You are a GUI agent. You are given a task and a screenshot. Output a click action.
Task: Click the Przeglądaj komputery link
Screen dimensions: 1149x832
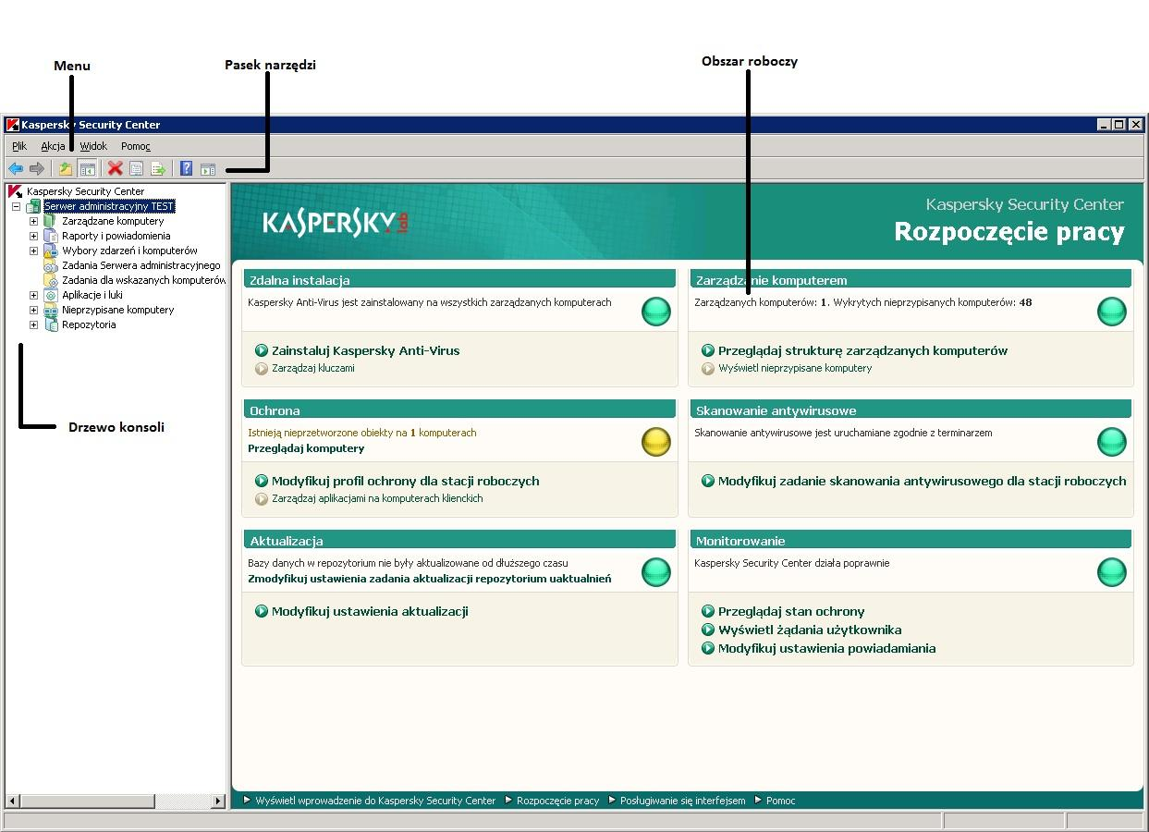coord(306,448)
